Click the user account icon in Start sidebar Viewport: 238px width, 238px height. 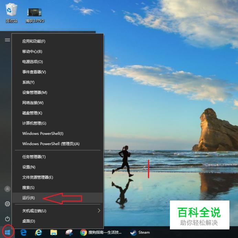click(7, 189)
